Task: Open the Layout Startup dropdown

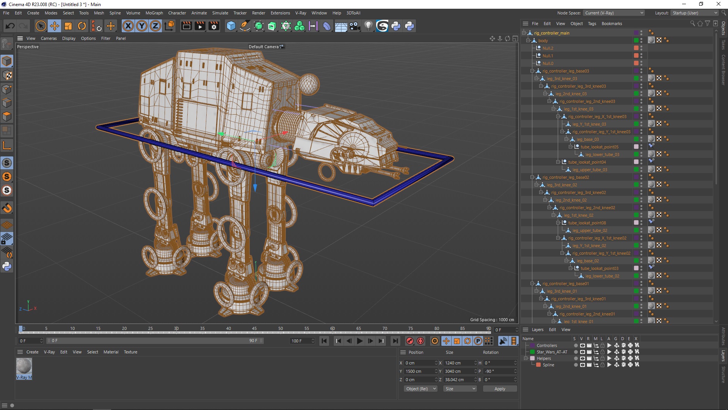Action: pos(695,13)
